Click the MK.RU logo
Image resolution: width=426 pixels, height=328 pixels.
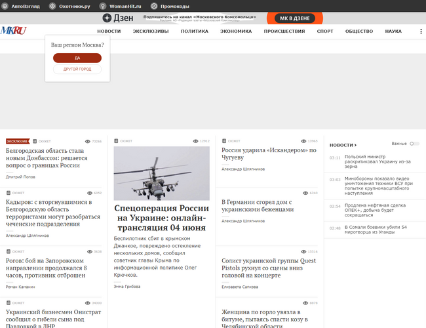13,31
